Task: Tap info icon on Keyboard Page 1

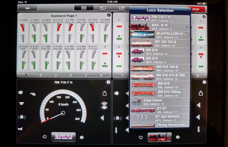Action: click(x=109, y=15)
